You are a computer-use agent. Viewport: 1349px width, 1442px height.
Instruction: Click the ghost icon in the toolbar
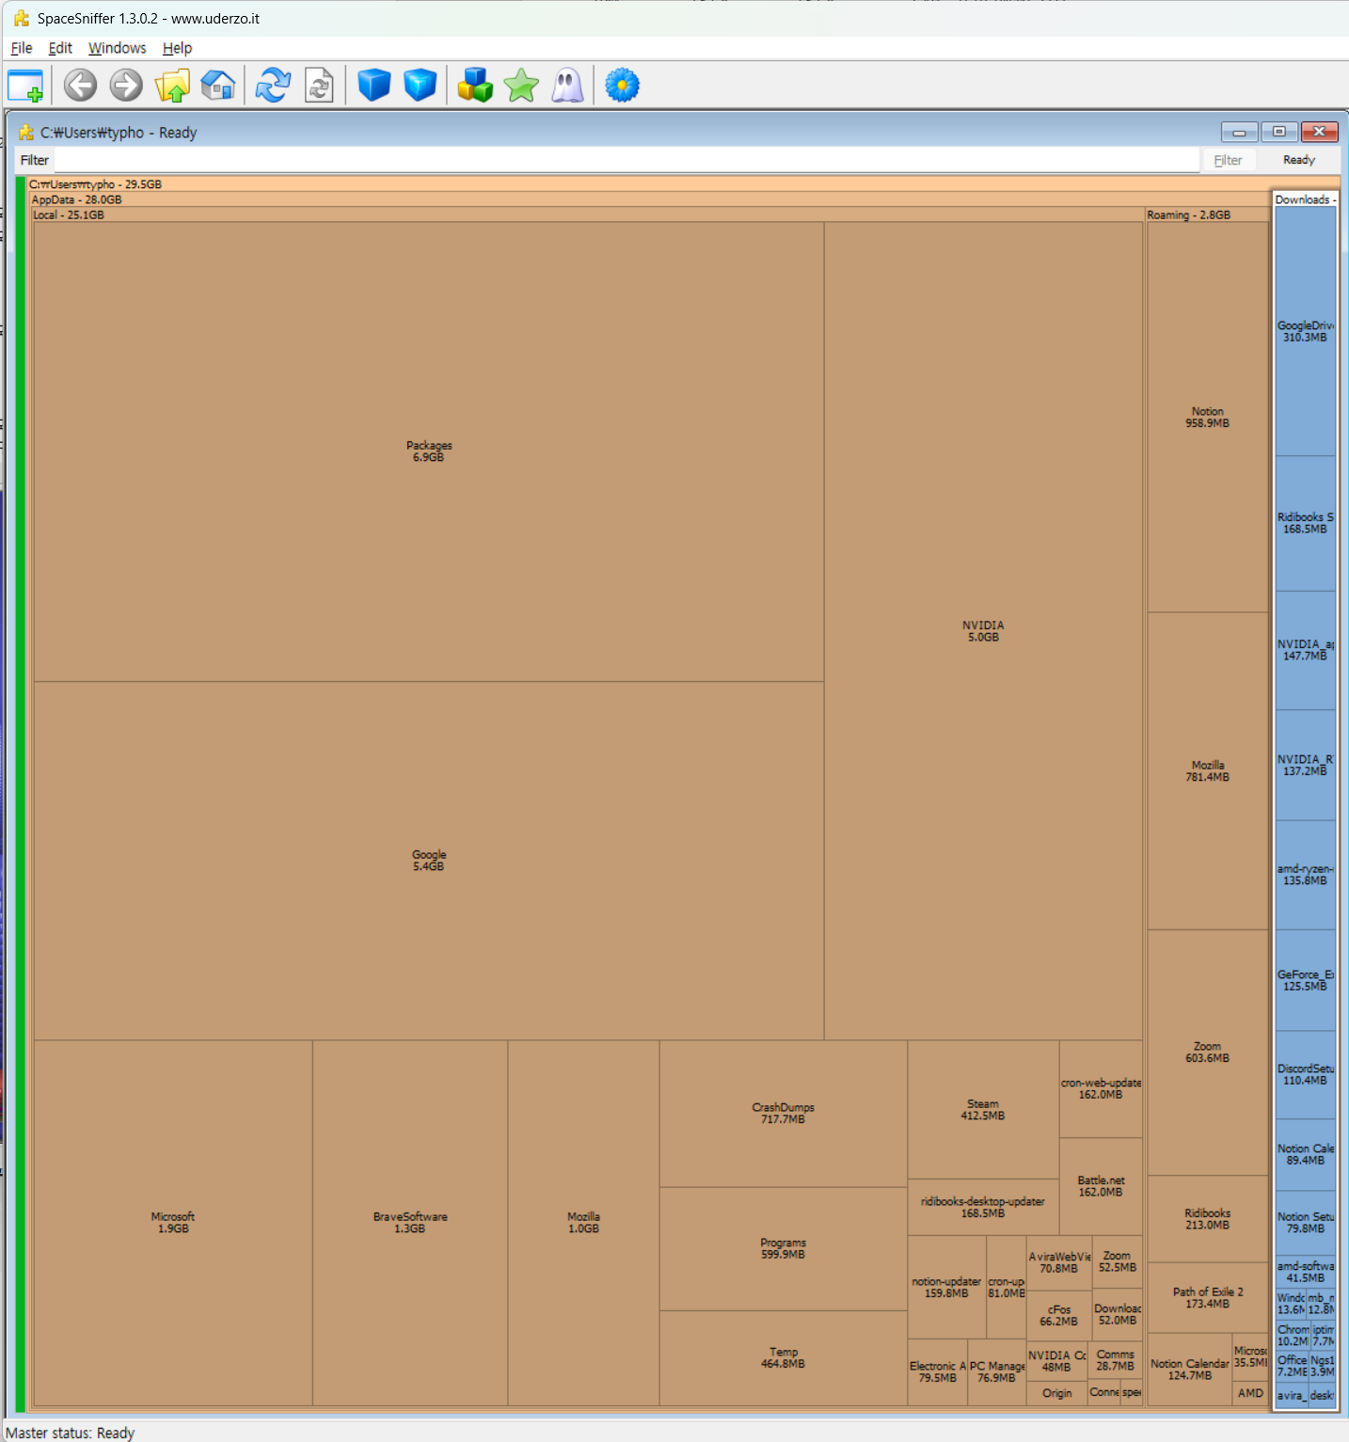pyautogui.click(x=567, y=86)
